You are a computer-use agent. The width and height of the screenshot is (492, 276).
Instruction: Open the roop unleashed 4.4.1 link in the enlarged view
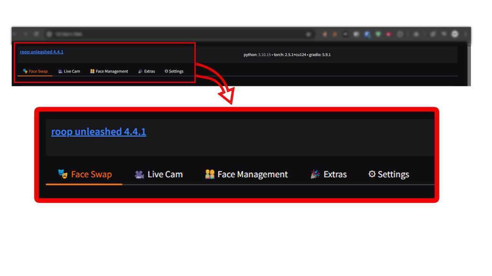tap(99, 131)
